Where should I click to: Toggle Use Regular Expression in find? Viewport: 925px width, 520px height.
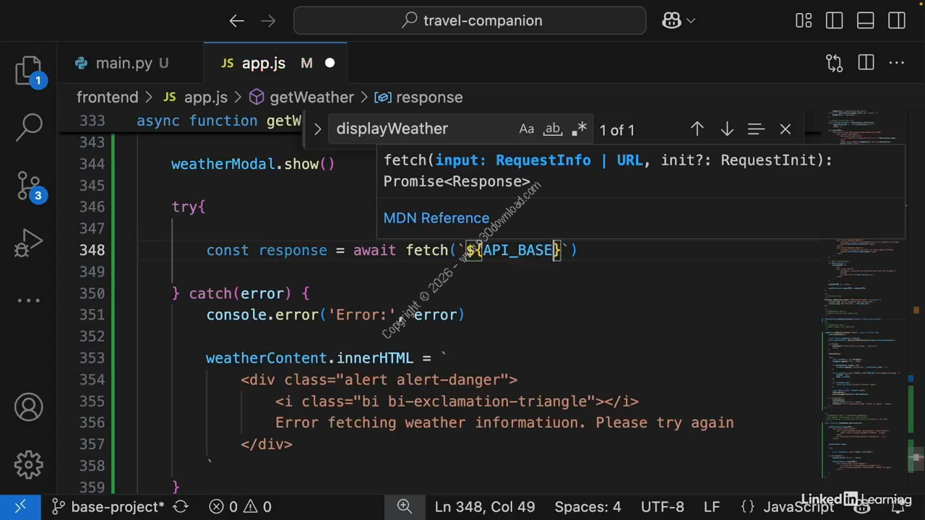click(579, 129)
